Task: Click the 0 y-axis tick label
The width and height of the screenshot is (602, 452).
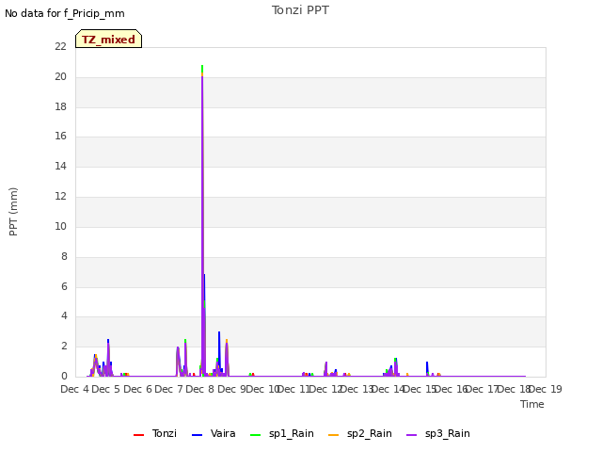Action: click(64, 377)
